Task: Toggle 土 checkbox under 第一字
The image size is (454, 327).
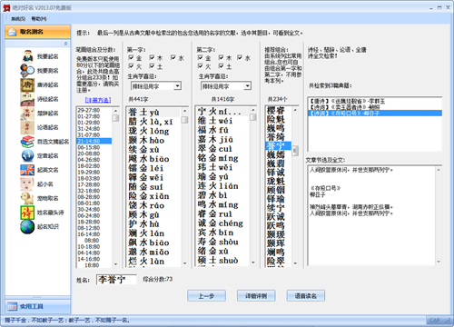Action: click(x=152, y=65)
